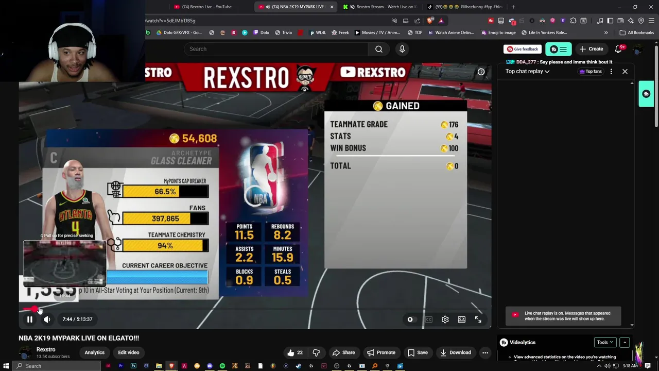
Task: Open the Top fans leaderboard
Action: [x=591, y=72]
